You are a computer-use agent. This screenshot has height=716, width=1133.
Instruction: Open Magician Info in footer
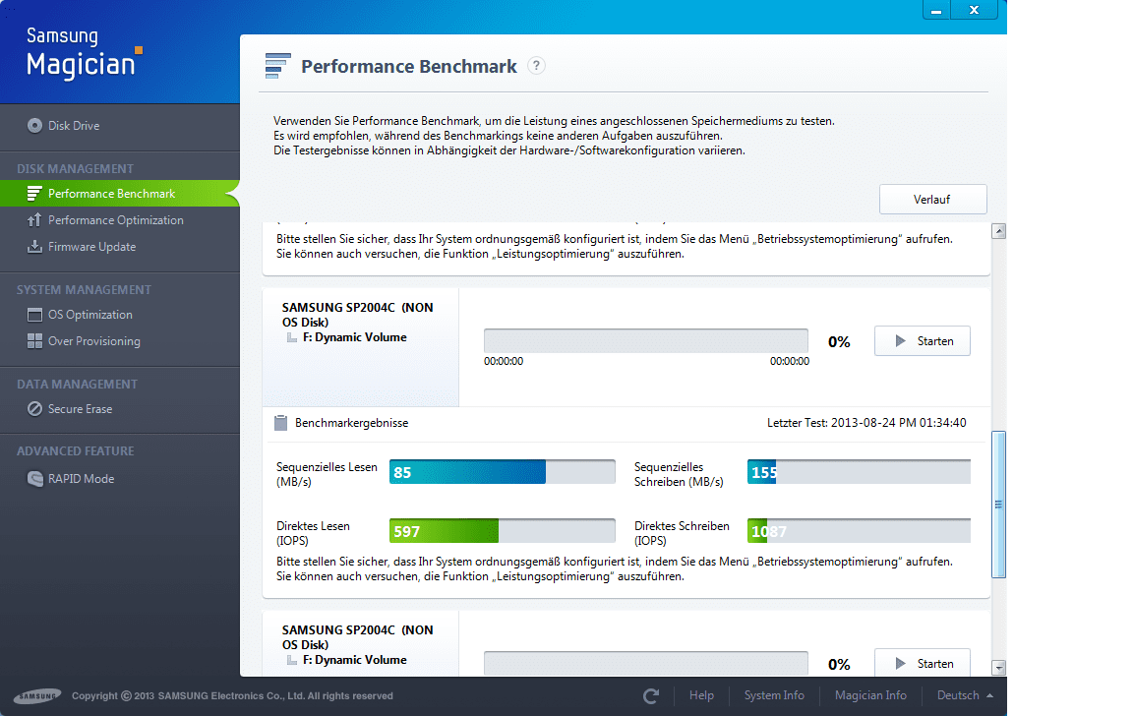click(x=870, y=695)
